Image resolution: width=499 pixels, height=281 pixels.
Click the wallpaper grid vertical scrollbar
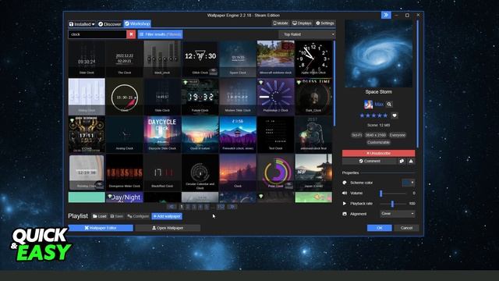[x=334, y=84]
